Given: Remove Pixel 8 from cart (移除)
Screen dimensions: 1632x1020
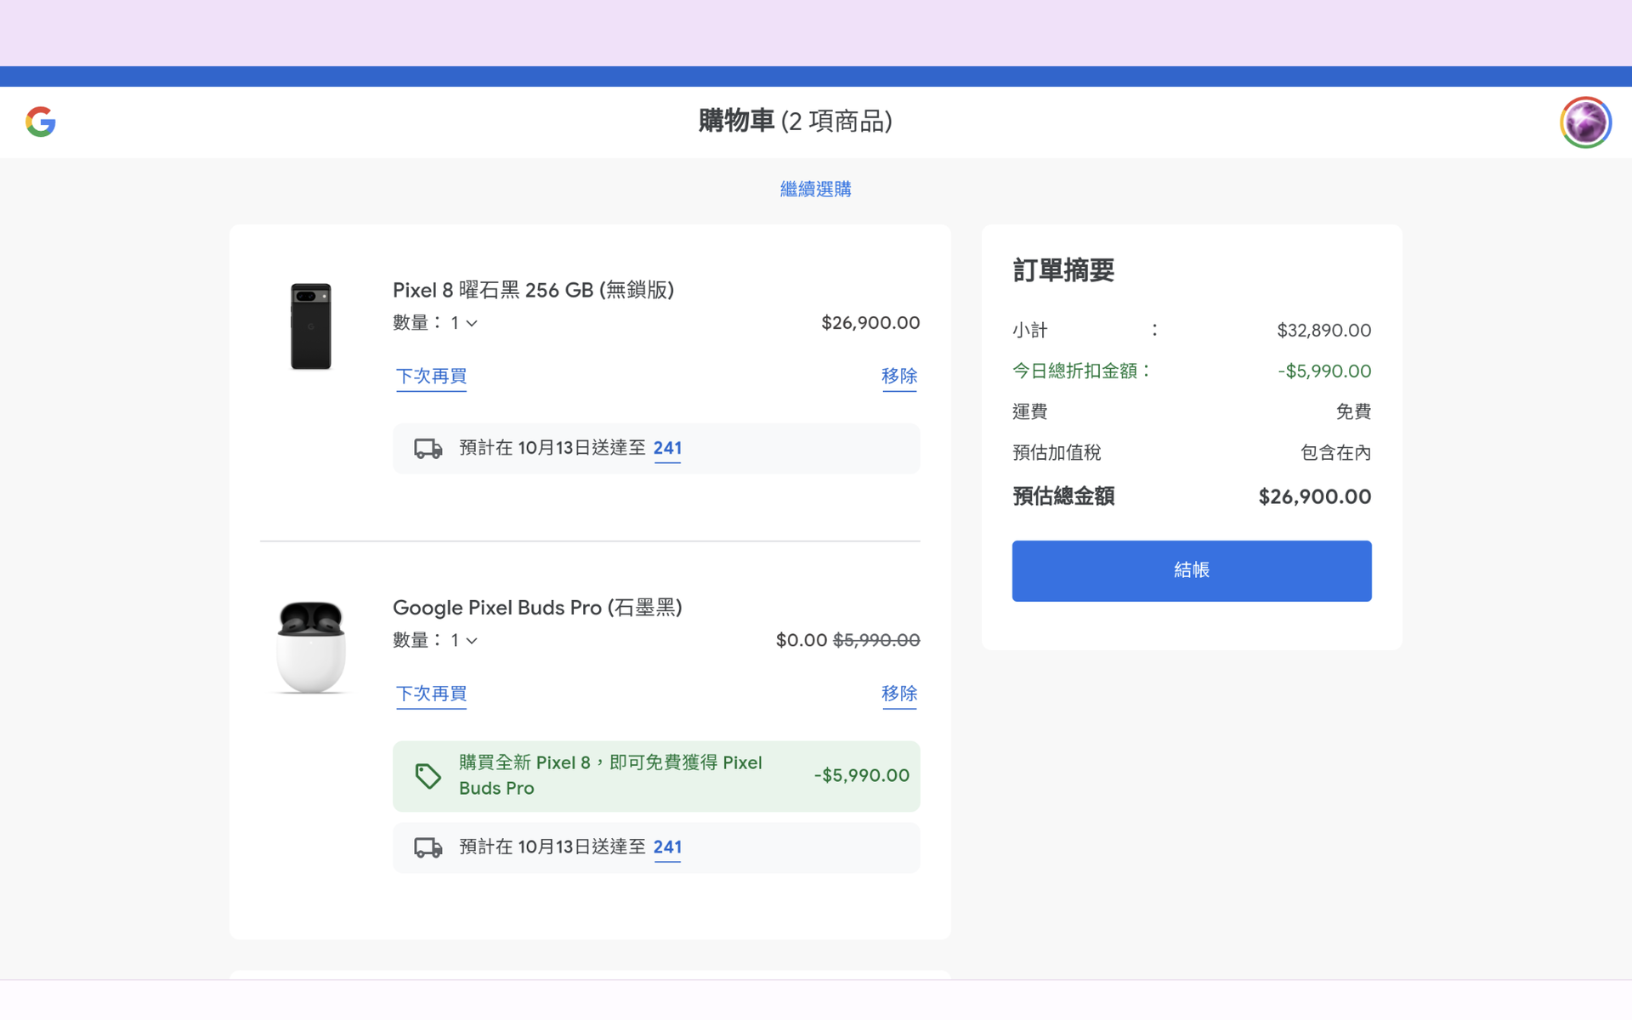Looking at the screenshot, I should tap(898, 376).
